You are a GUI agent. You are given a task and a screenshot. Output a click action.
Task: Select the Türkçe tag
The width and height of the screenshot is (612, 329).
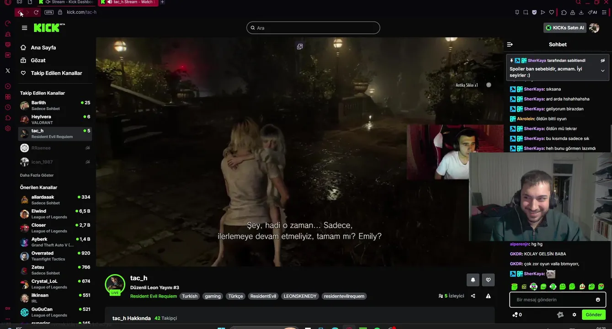tap(236, 296)
